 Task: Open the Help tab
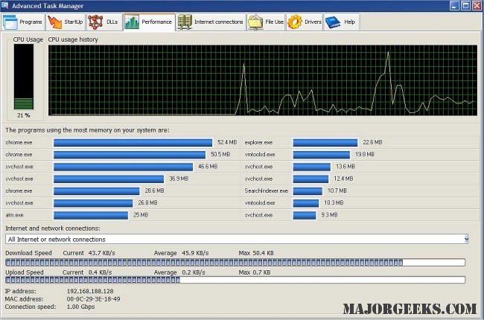pos(342,22)
